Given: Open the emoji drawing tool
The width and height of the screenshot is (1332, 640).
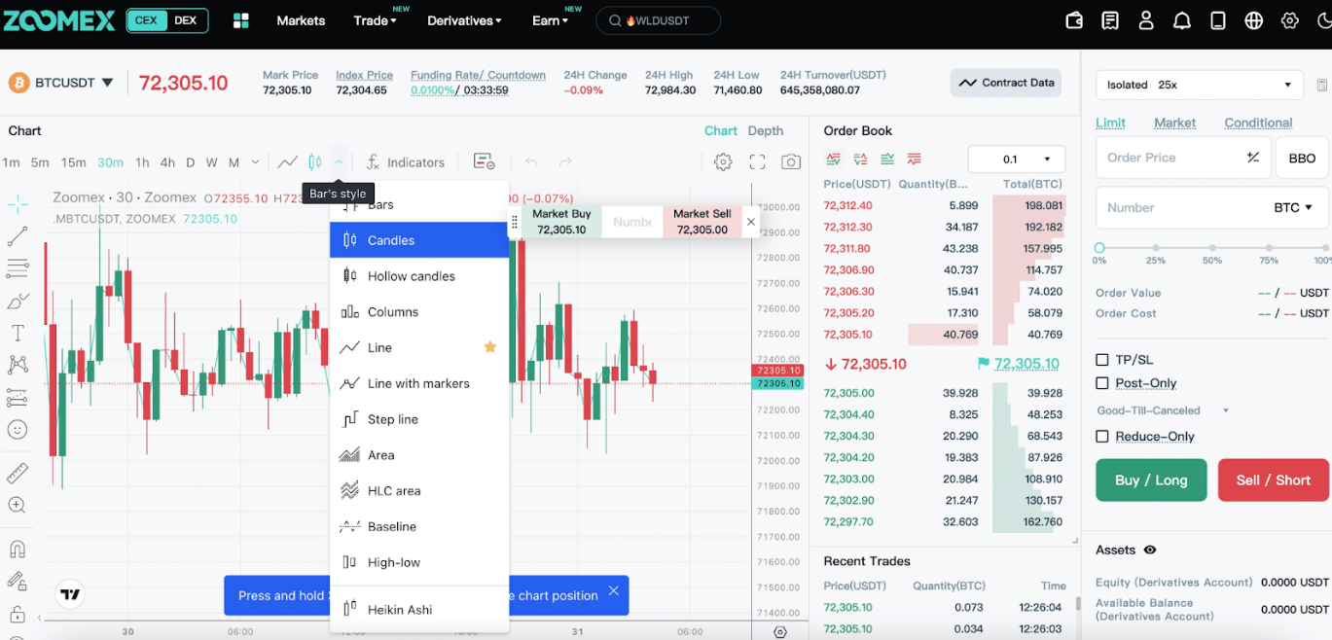Looking at the screenshot, I should (x=19, y=429).
